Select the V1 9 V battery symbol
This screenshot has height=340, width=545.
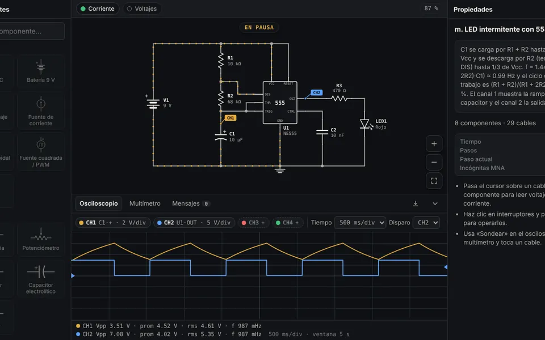click(153, 103)
